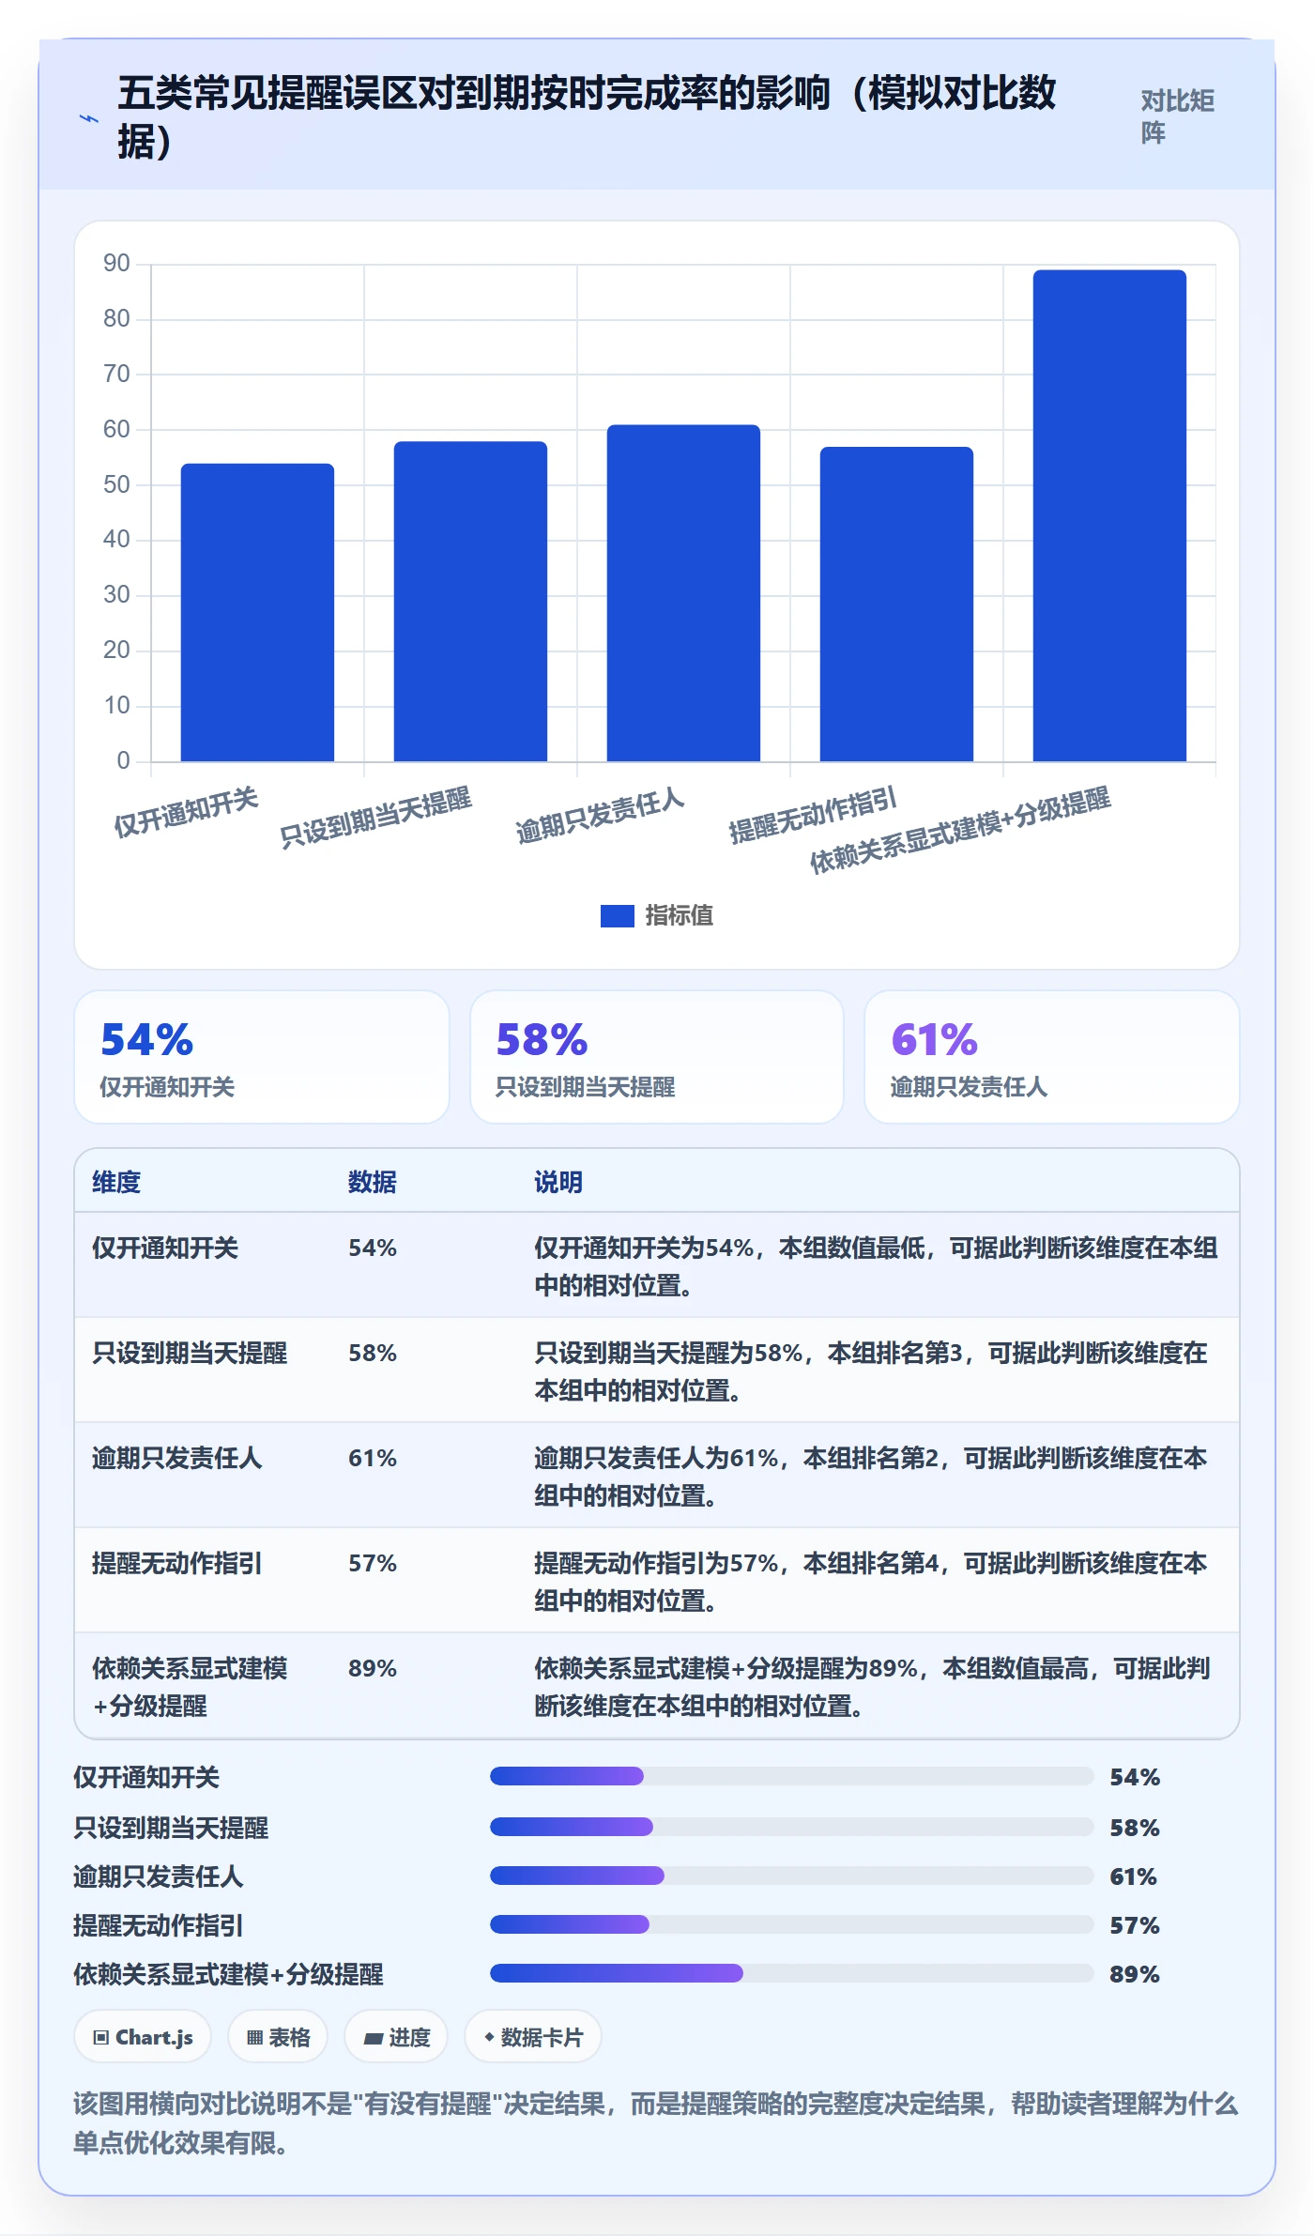Viewport: 1314px width, 2236px height.
Task: Toggle the 指标值 legend color box
Action: (617, 915)
